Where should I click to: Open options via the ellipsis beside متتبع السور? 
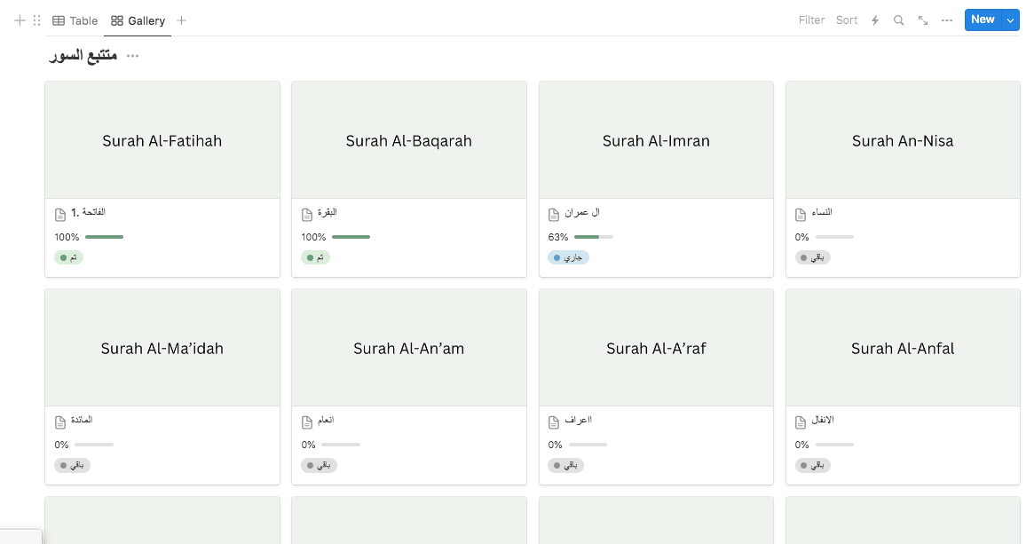132,55
